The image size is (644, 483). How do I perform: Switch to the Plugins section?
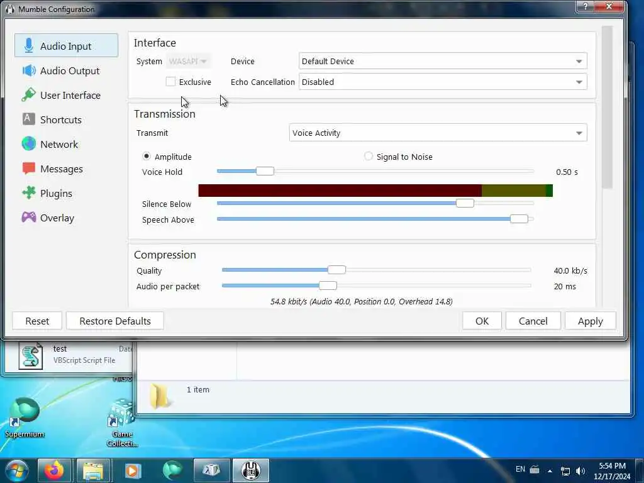66,193
